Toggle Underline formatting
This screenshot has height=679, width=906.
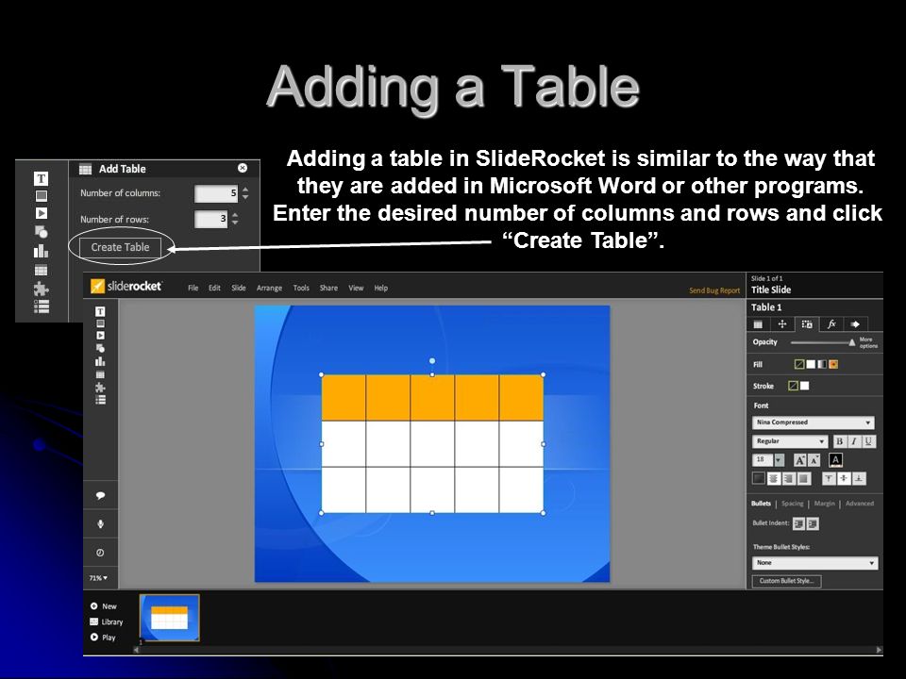click(868, 441)
